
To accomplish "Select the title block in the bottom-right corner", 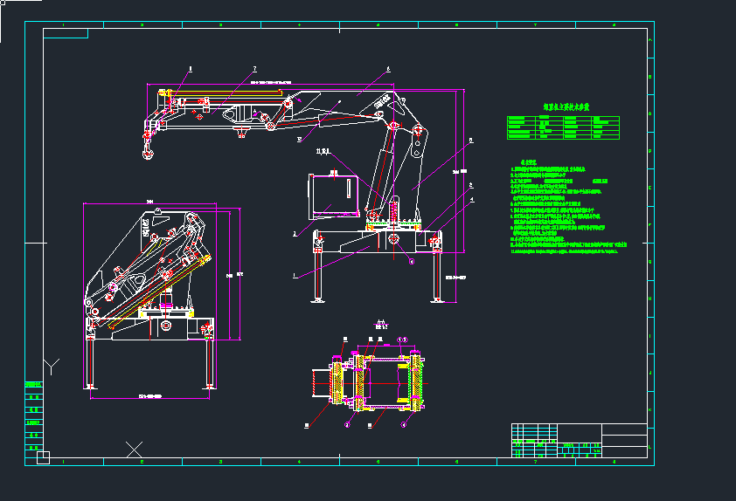I will [x=579, y=440].
